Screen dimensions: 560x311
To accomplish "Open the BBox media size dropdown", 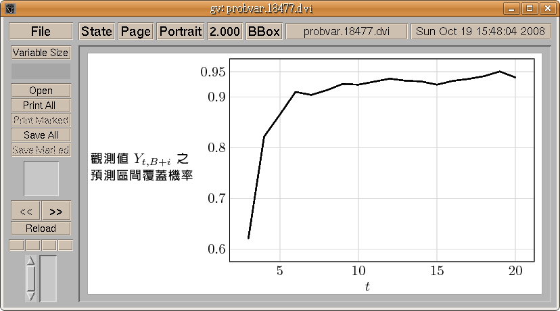I will click(264, 32).
